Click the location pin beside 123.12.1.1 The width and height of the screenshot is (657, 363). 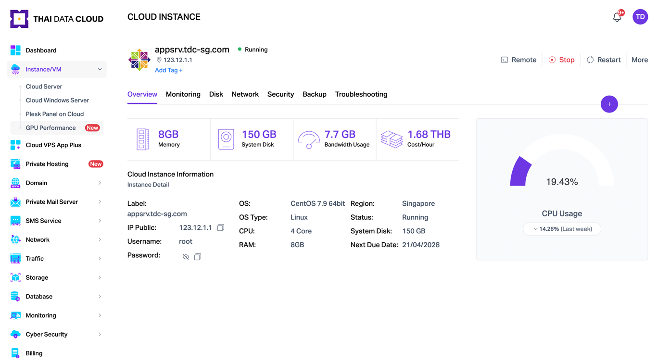(x=159, y=60)
